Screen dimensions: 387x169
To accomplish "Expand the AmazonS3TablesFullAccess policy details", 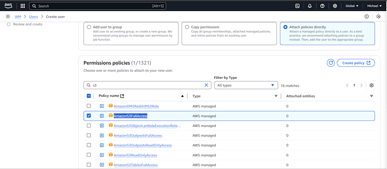I will pos(102,165).
